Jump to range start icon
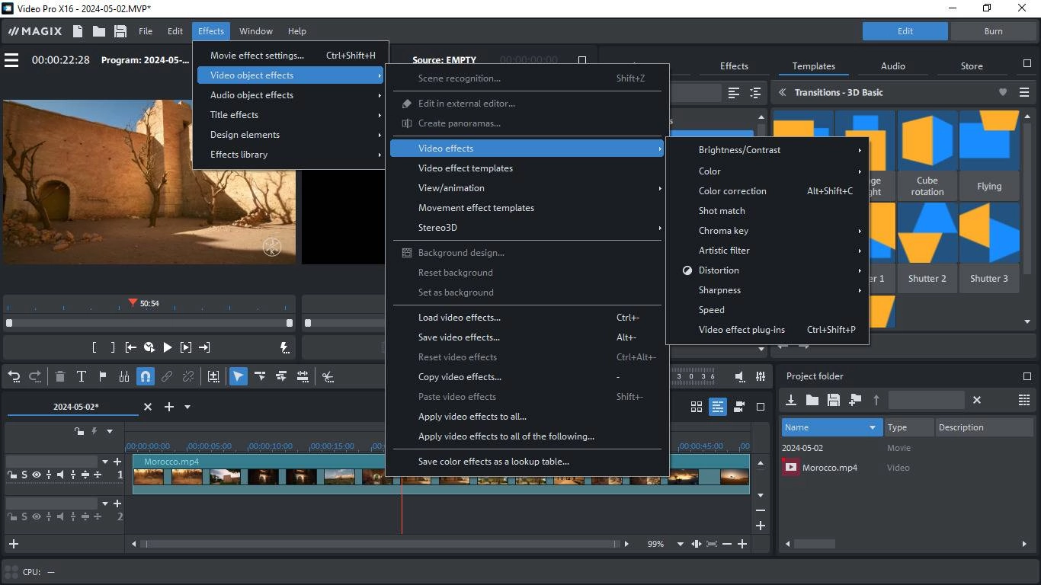Screen dimensions: 1041x585 131,347
